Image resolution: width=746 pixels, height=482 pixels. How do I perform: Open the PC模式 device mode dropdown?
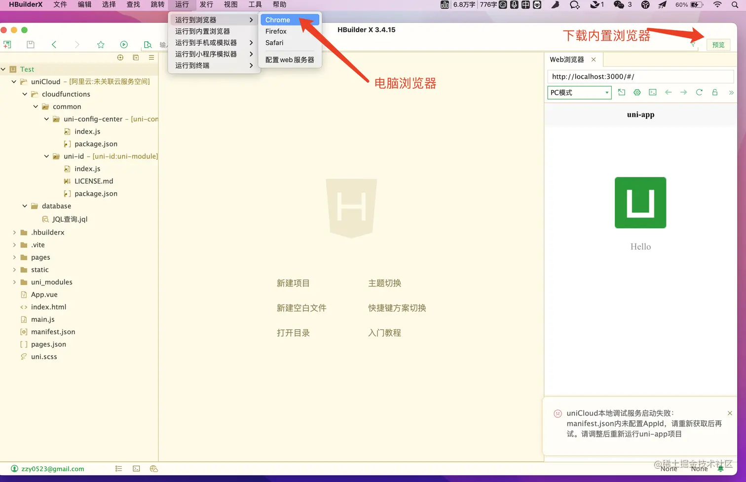coord(579,93)
